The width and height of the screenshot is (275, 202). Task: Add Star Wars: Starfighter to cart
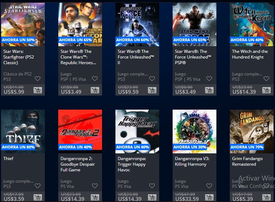[x=38, y=90]
